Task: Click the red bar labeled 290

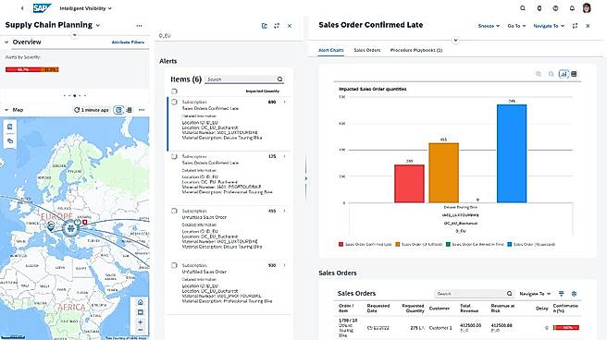Action: (x=409, y=184)
